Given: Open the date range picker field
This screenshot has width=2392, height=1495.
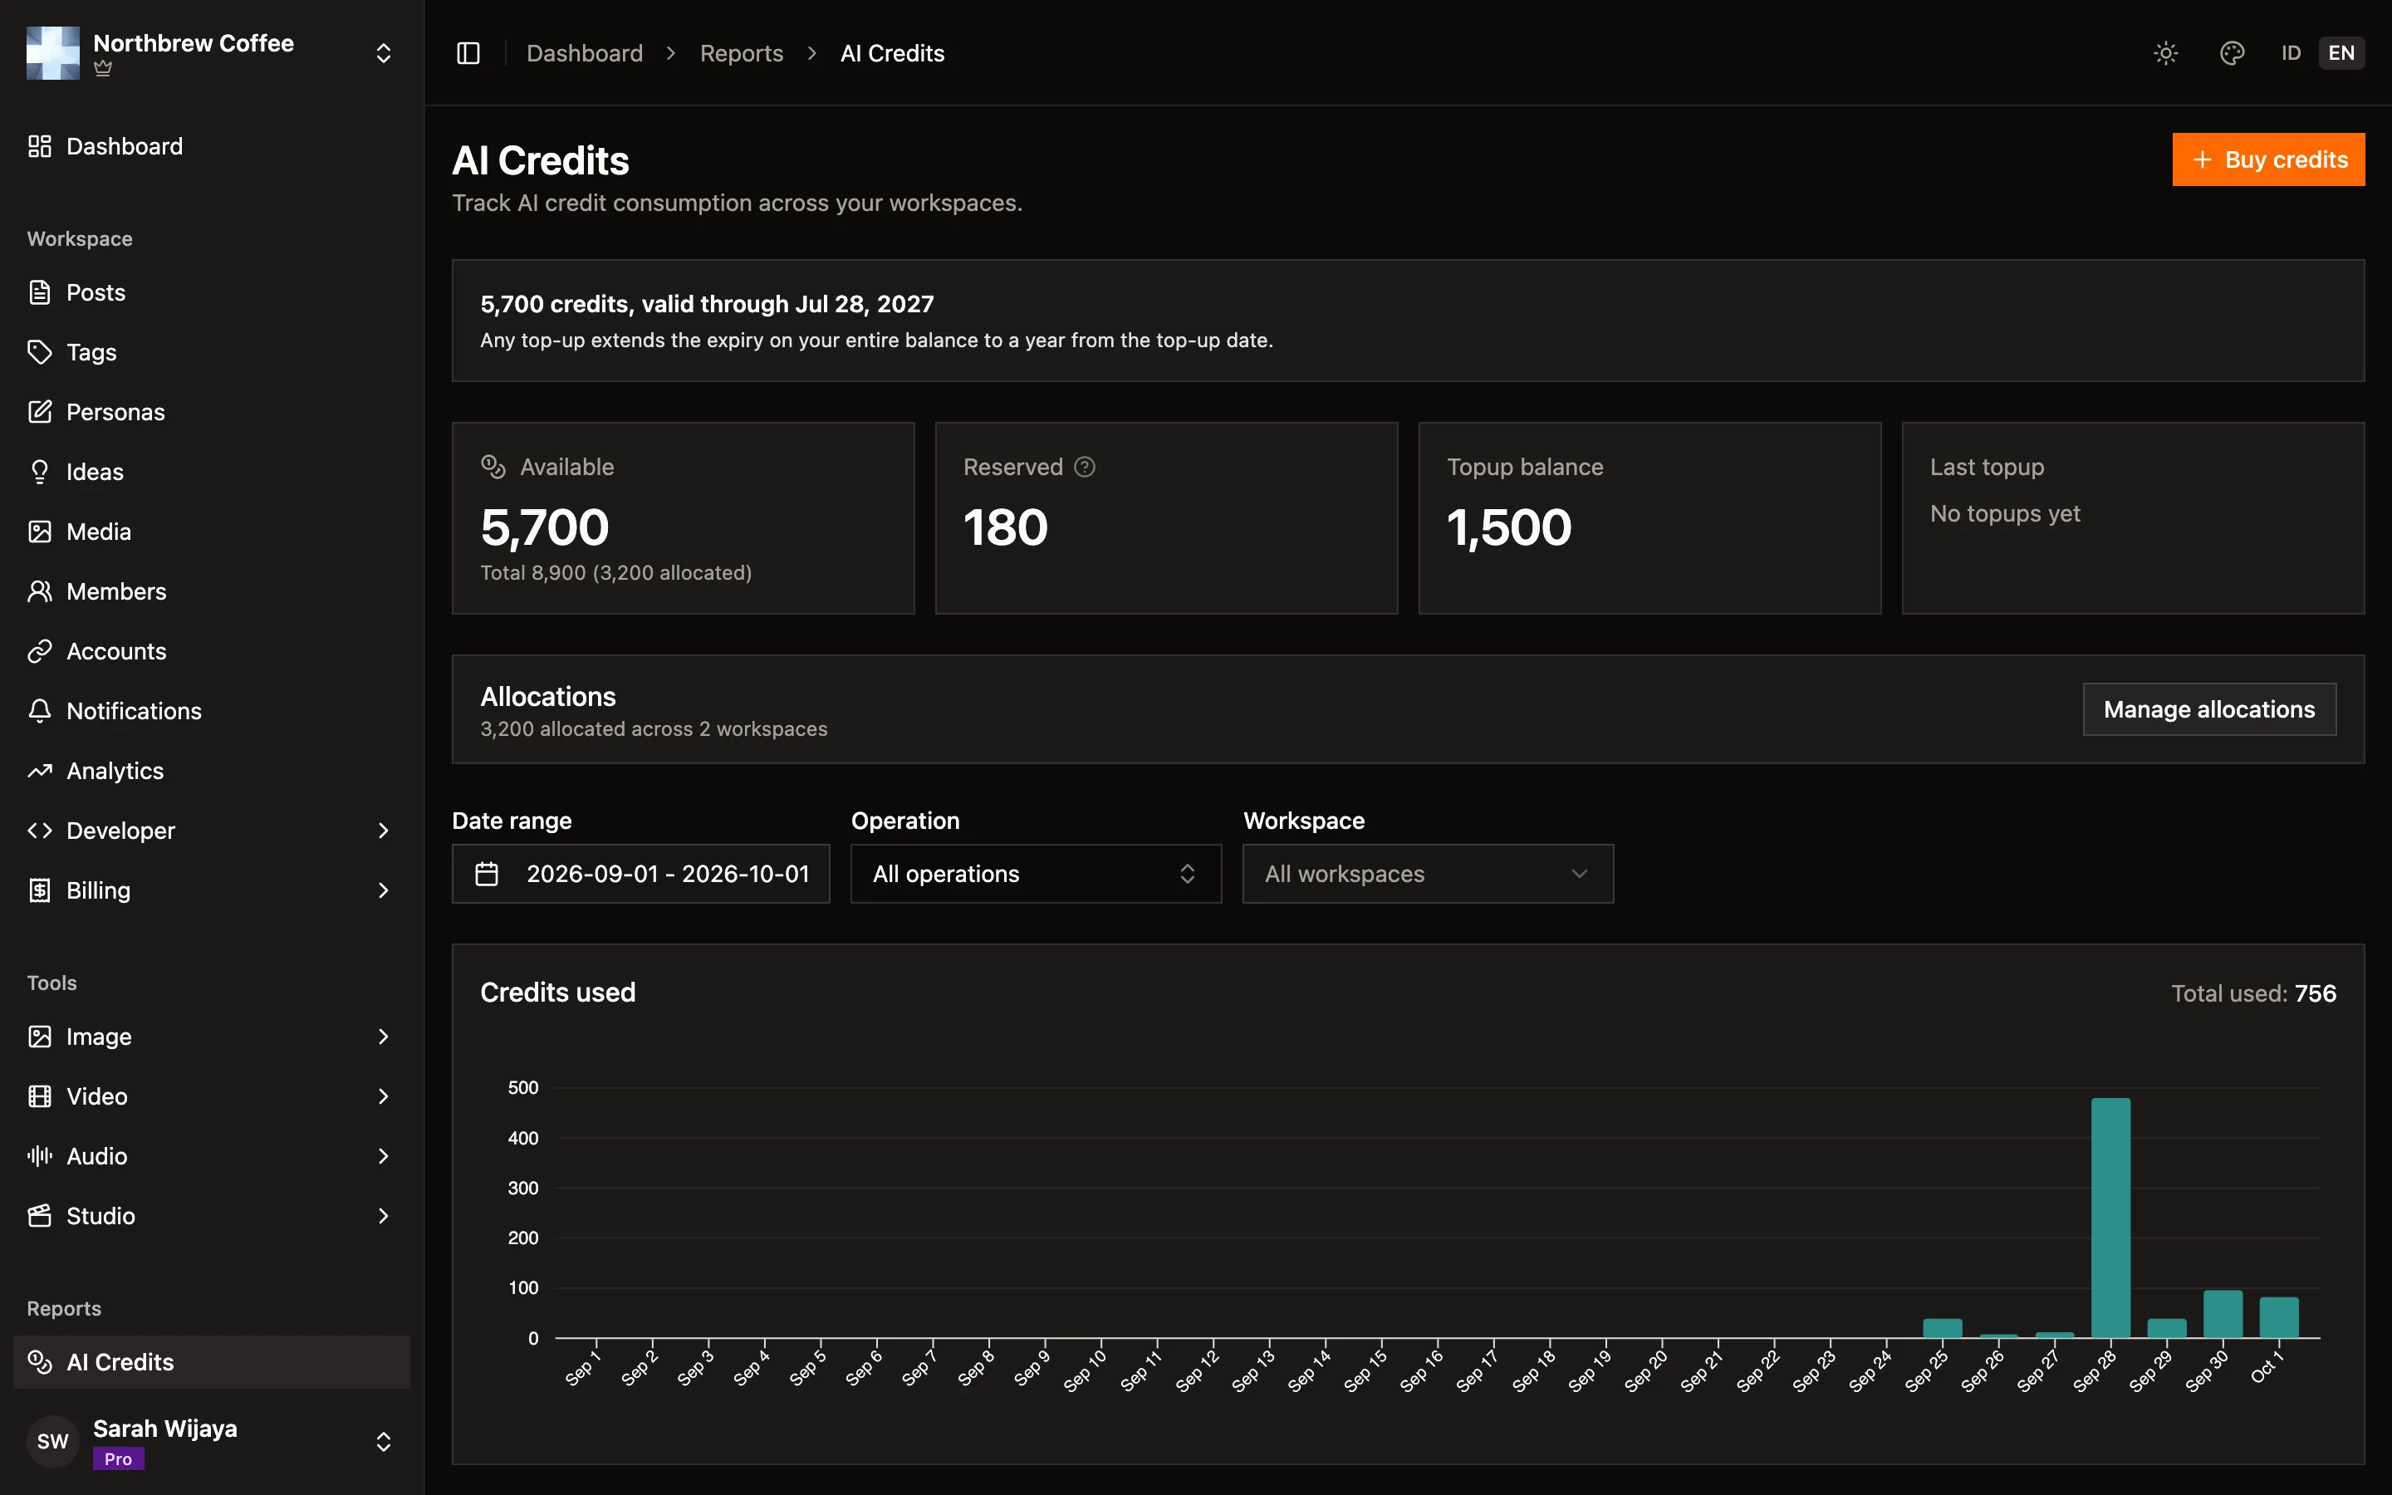Looking at the screenshot, I should pyautogui.click(x=640, y=874).
